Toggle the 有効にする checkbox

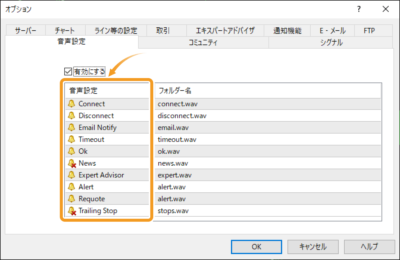click(x=68, y=71)
